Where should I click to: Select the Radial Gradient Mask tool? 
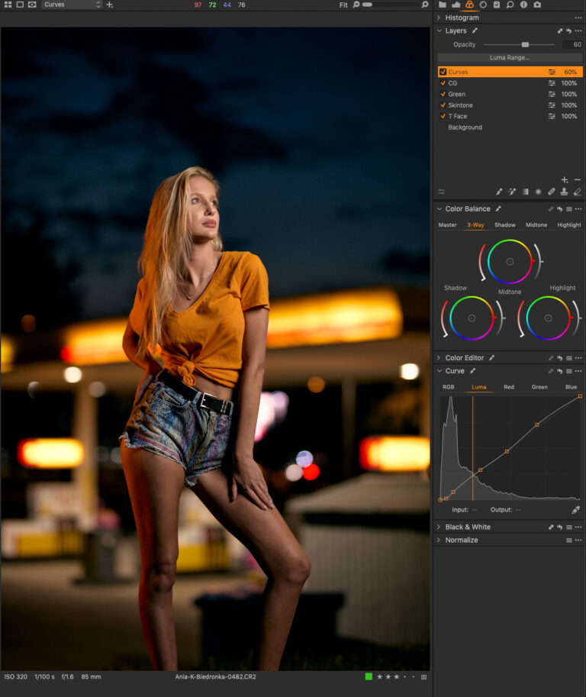pyautogui.click(x=538, y=192)
